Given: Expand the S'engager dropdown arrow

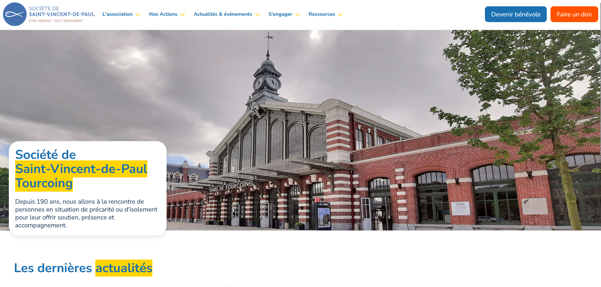Looking at the screenshot, I should tap(298, 15).
